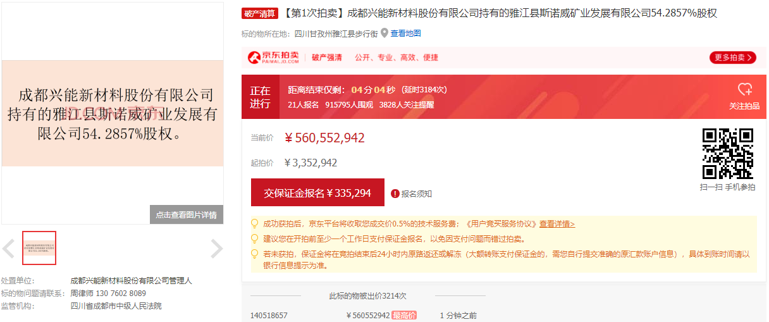Click the red exclamation icon by 报名须知
The image size is (769, 322).
[395, 194]
